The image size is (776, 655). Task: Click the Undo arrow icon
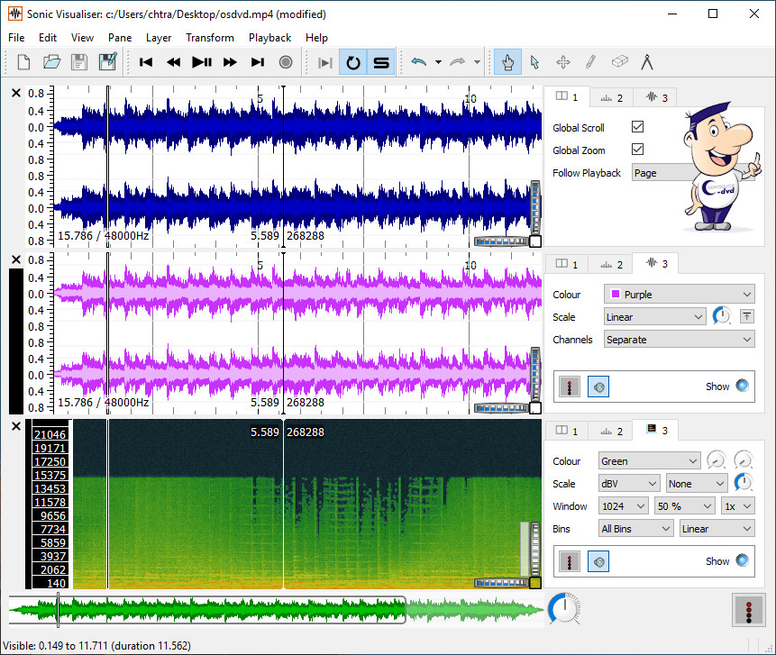418,62
